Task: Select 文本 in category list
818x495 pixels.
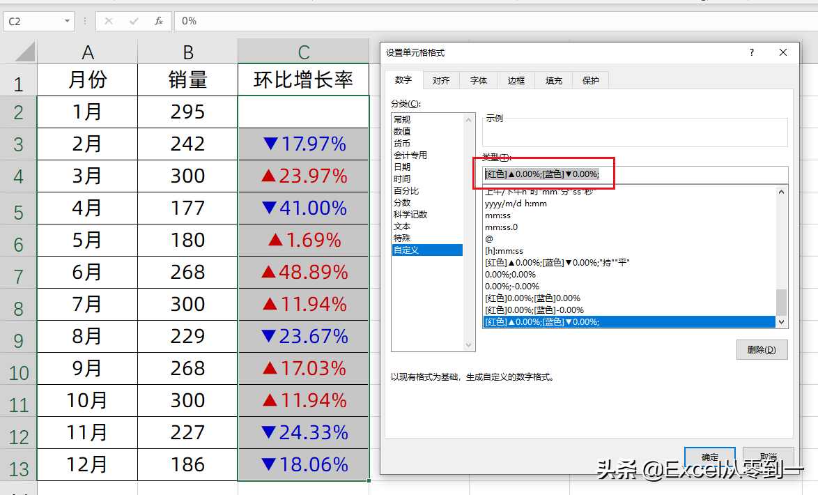Action: coord(427,227)
